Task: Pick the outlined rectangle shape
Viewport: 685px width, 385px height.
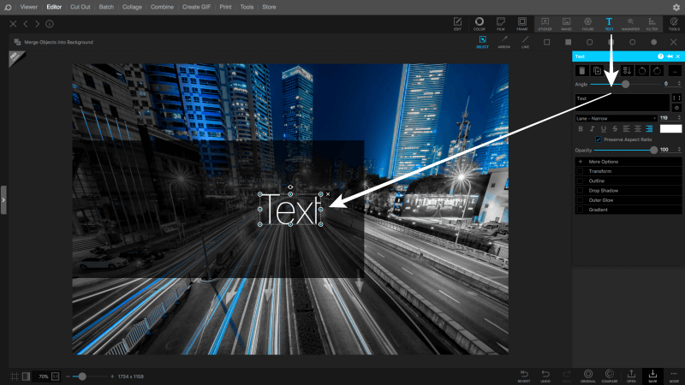Action: [546, 42]
